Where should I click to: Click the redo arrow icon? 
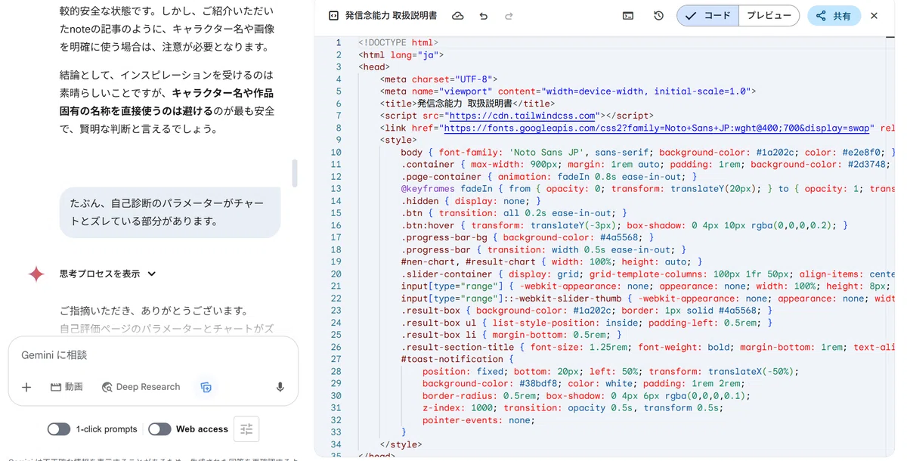509,16
